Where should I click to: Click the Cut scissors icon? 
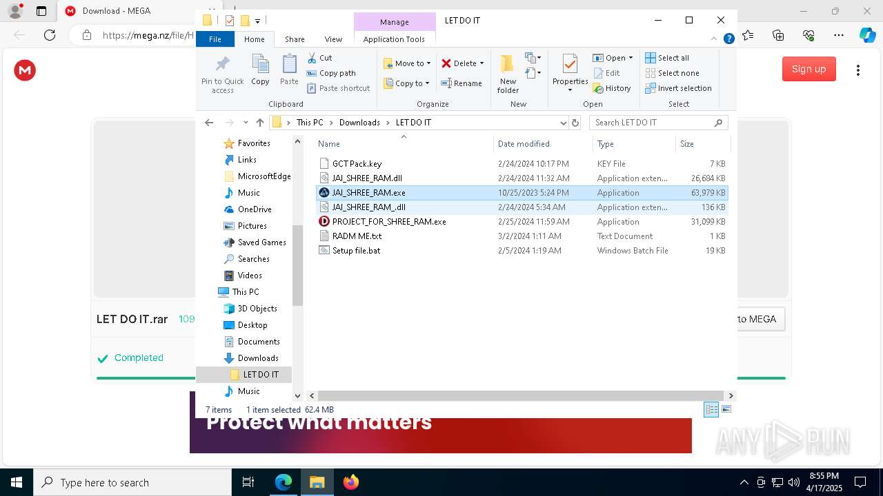coord(312,58)
